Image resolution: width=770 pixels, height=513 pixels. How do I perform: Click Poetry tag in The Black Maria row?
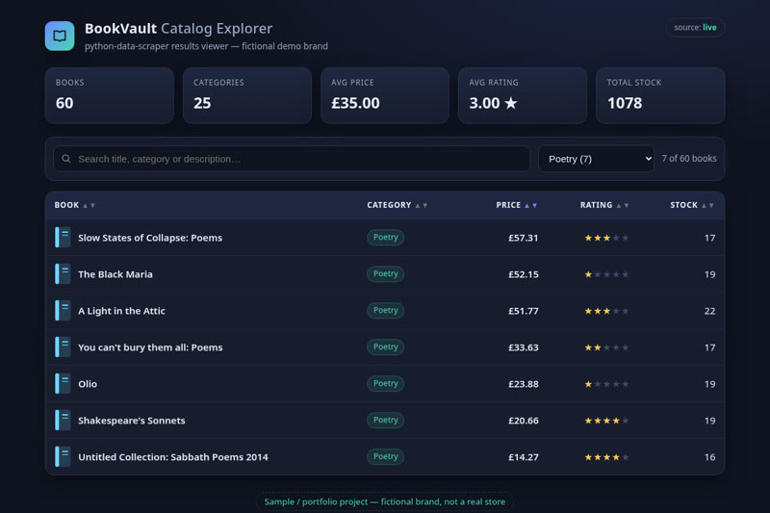click(386, 273)
